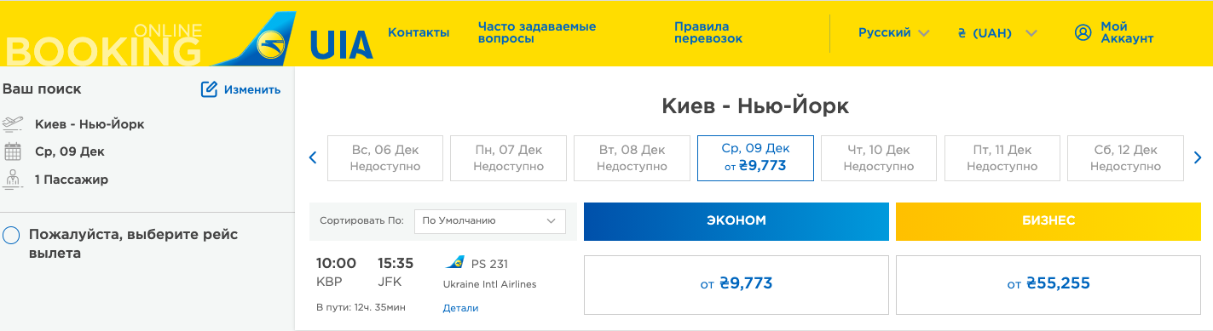Choose the economy fare from ₴9,773
The height and width of the screenshot is (331, 1213).
coord(736,284)
